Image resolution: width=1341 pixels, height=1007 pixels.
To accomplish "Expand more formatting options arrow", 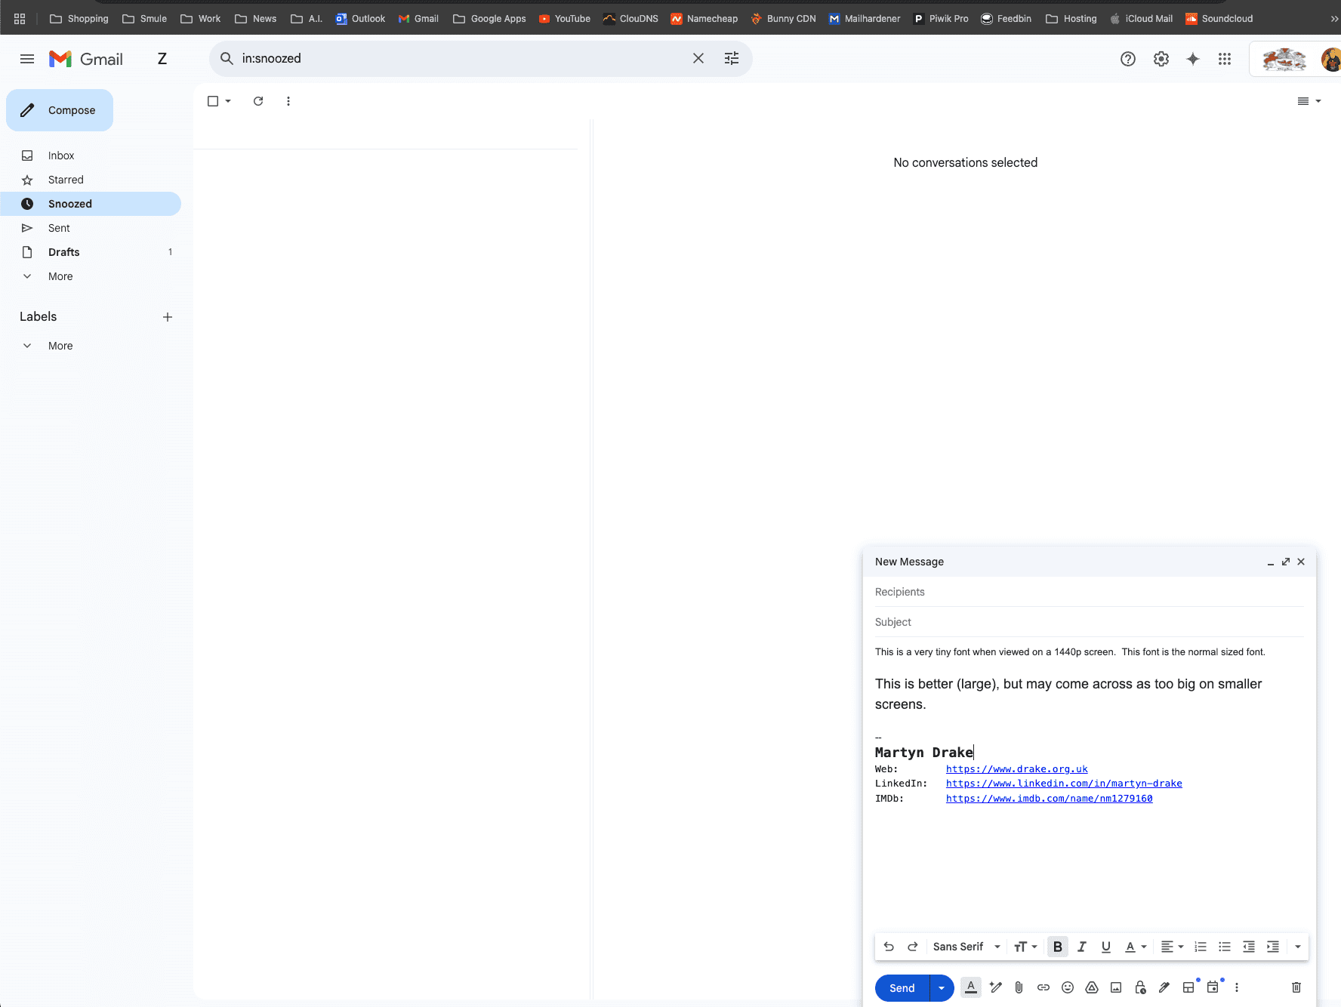I will (1298, 947).
